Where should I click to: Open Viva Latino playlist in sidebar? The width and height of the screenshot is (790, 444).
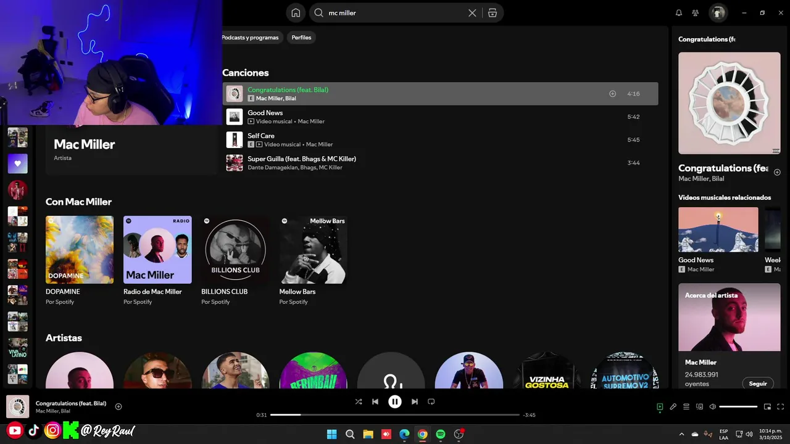(x=17, y=348)
